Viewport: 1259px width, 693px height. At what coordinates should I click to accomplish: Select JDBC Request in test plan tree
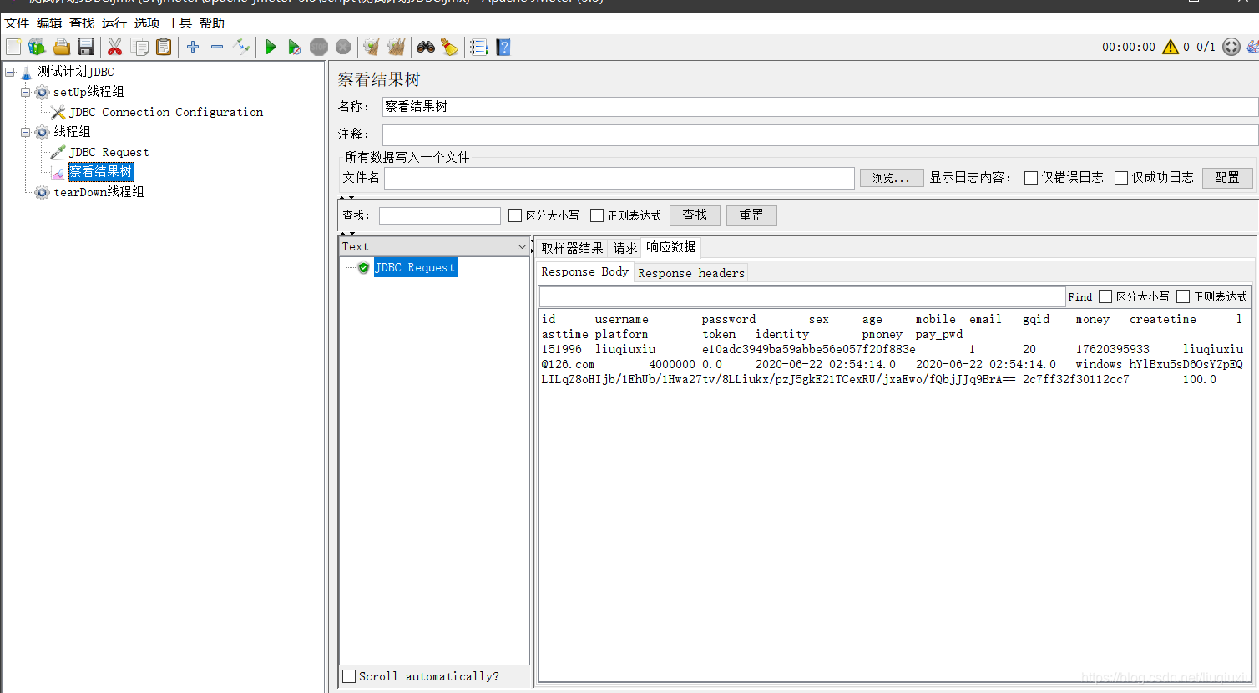click(x=109, y=152)
